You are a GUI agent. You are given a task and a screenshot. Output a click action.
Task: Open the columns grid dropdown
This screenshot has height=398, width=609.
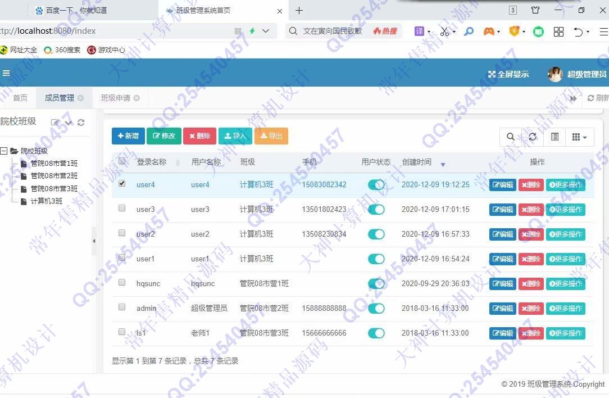(579, 137)
